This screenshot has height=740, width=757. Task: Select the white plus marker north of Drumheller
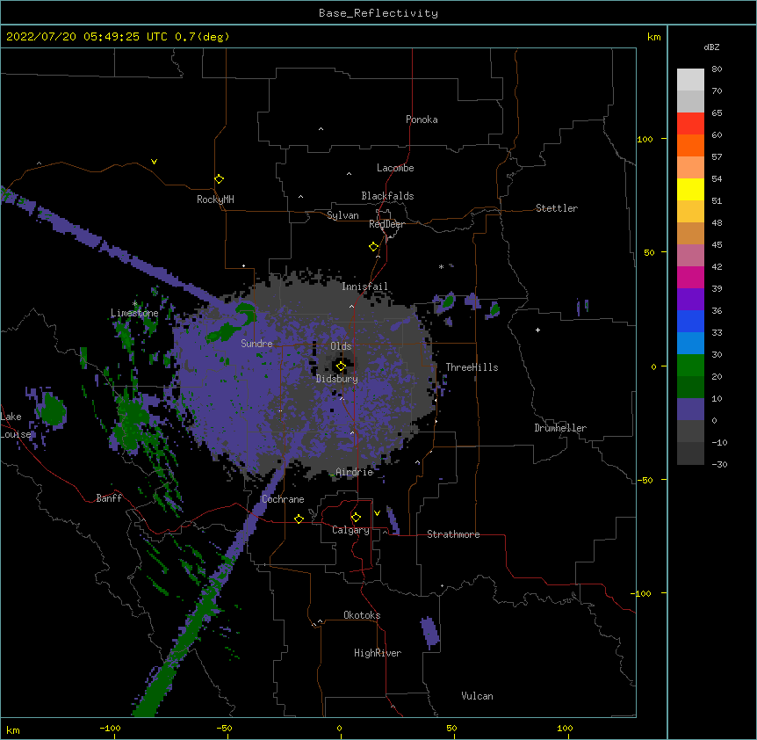point(537,330)
